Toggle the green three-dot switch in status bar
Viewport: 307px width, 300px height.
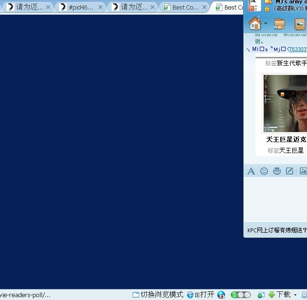point(241,295)
